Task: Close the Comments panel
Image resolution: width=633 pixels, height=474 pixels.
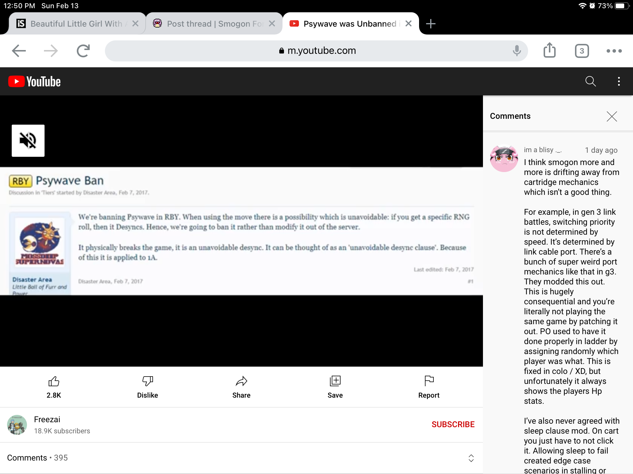Action: pos(612,116)
